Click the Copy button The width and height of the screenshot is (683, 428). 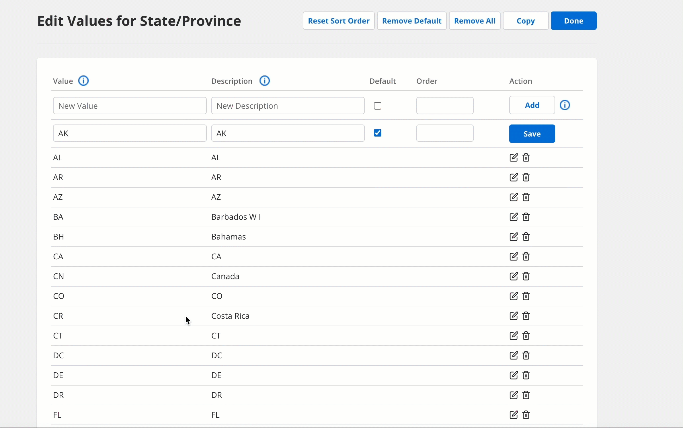(x=526, y=21)
